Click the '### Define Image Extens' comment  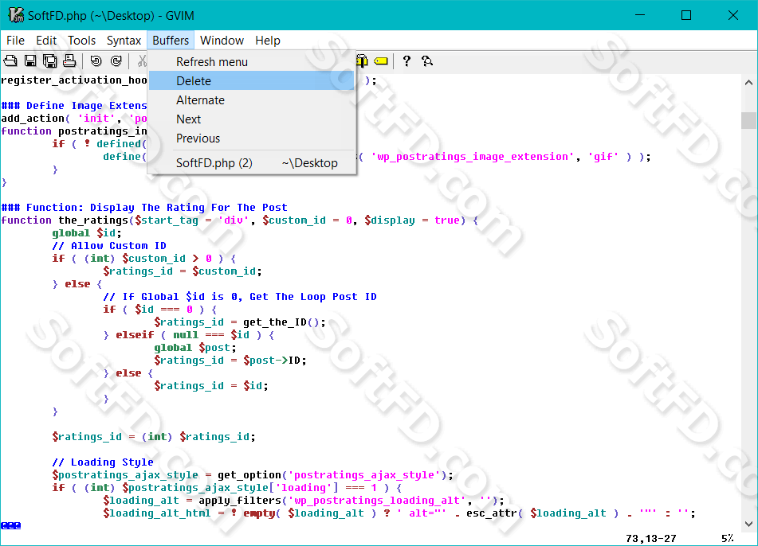click(x=74, y=106)
